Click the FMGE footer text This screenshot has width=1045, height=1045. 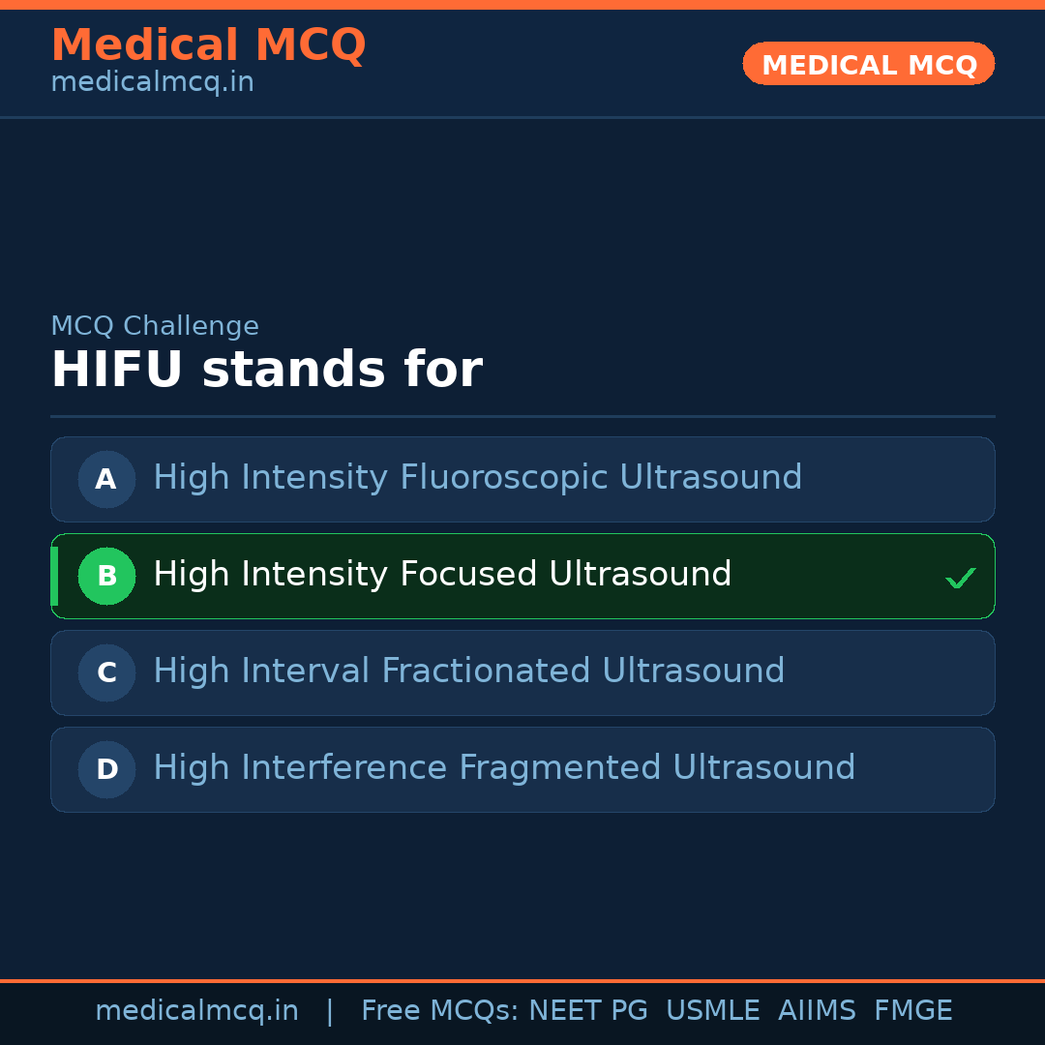click(912, 1011)
